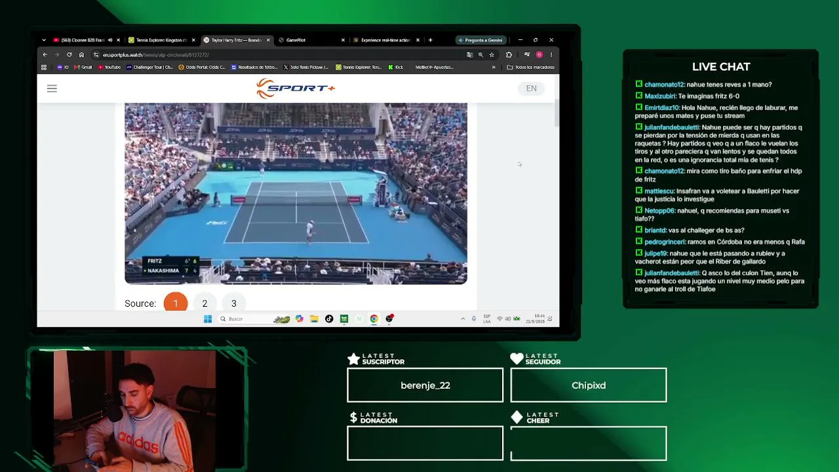
Task: Open the Solo Tenis Picks bookmark
Action: point(306,67)
